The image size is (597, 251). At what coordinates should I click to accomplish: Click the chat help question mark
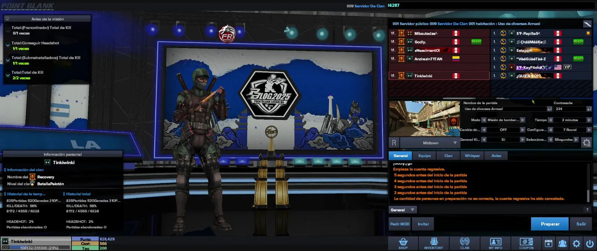587,210
